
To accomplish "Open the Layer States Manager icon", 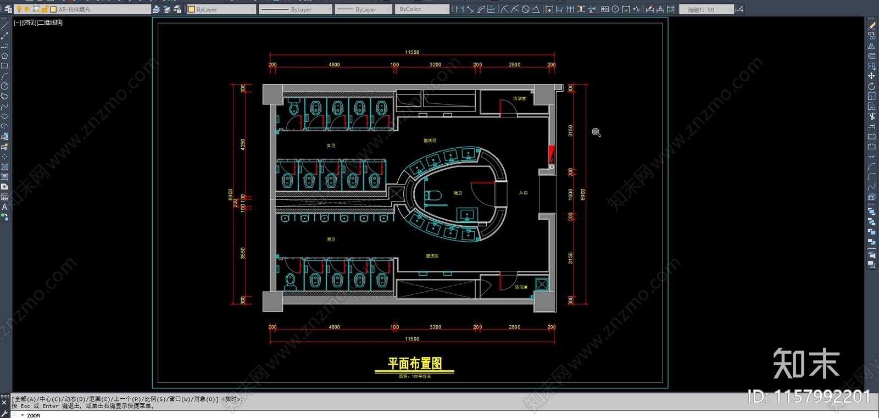I will pyautogui.click(x=177, y=9).
